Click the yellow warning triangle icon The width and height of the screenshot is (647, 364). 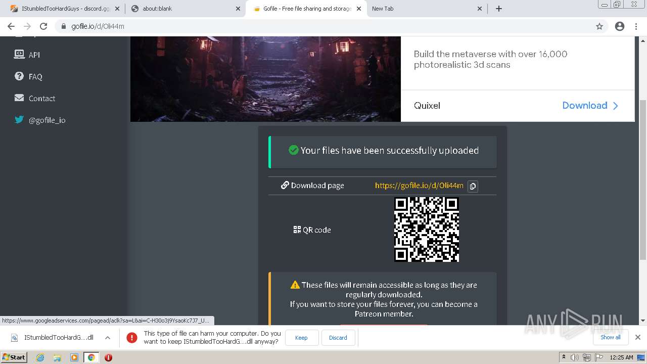click(295, 285)
